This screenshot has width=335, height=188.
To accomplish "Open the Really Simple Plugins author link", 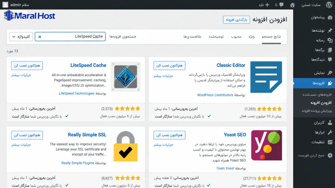I will (78, 163).
